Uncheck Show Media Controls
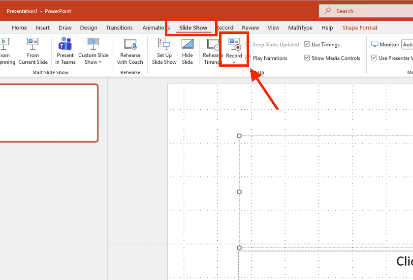Screen dimensions: 413x280 tap(307, 58)
